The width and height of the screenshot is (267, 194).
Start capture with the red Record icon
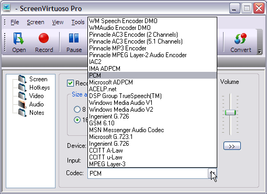tap(43, 38)
